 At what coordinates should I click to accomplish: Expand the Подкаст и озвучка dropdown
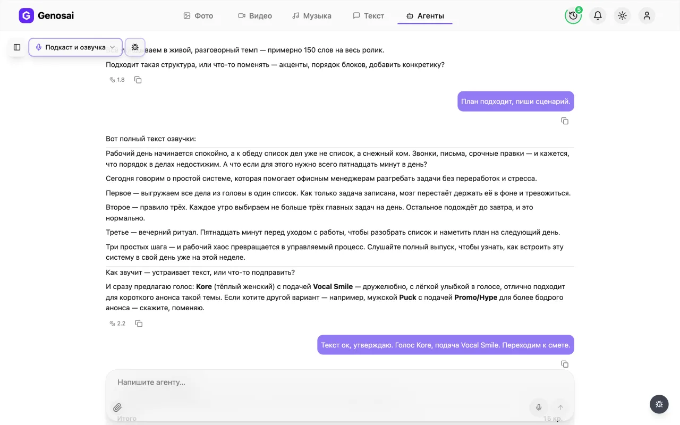pyautogui.click(x=75, y=47)
